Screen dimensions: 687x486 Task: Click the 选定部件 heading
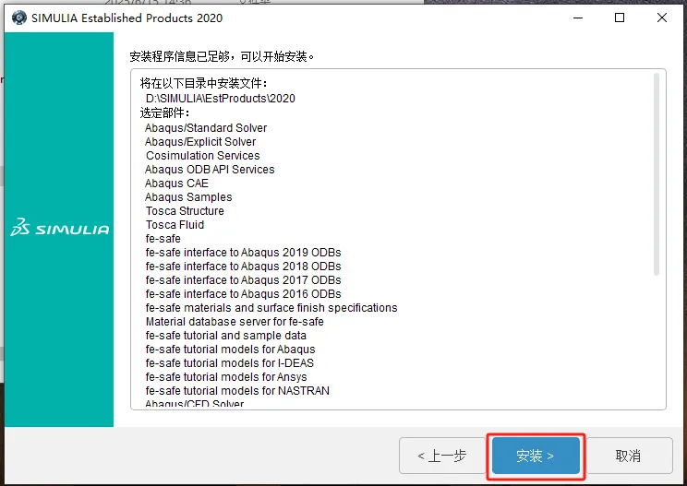164,113
